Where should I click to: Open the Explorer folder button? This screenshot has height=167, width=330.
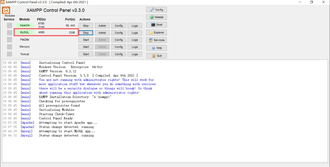pyautogui.click(x=156, y=33)
